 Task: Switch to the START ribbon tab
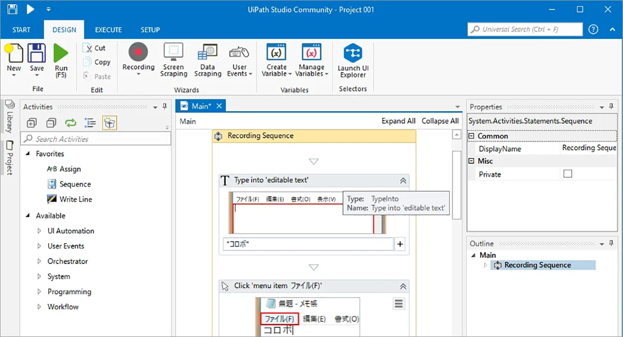click(x=21, y=30)
